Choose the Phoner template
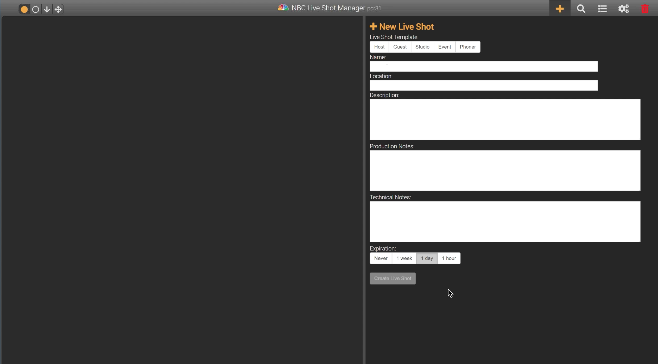The image size is (658, 364). point(467,47)
